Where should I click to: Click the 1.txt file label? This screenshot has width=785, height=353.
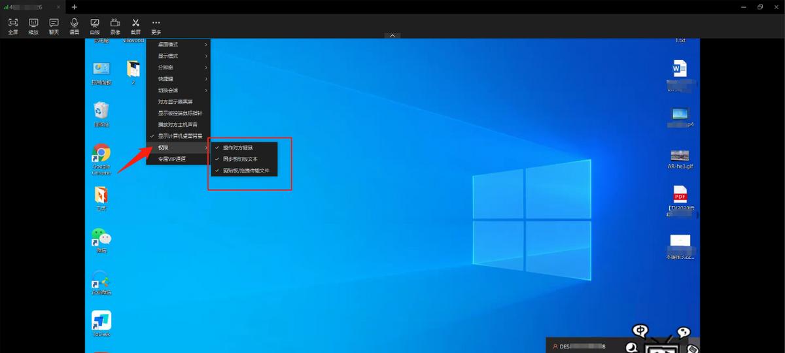pos(680,41)
